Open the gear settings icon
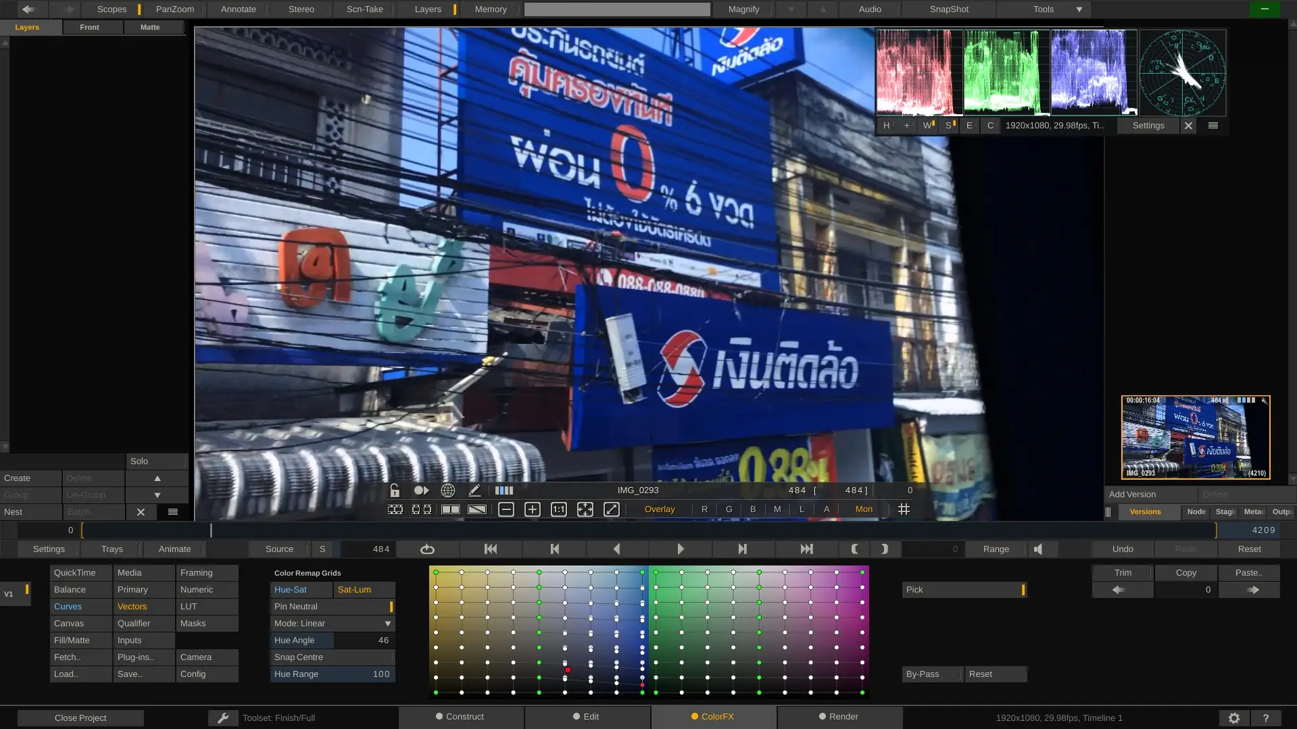Viewport: 1297px width, 729px height. pyautogui.click(x=1234, y=718)
